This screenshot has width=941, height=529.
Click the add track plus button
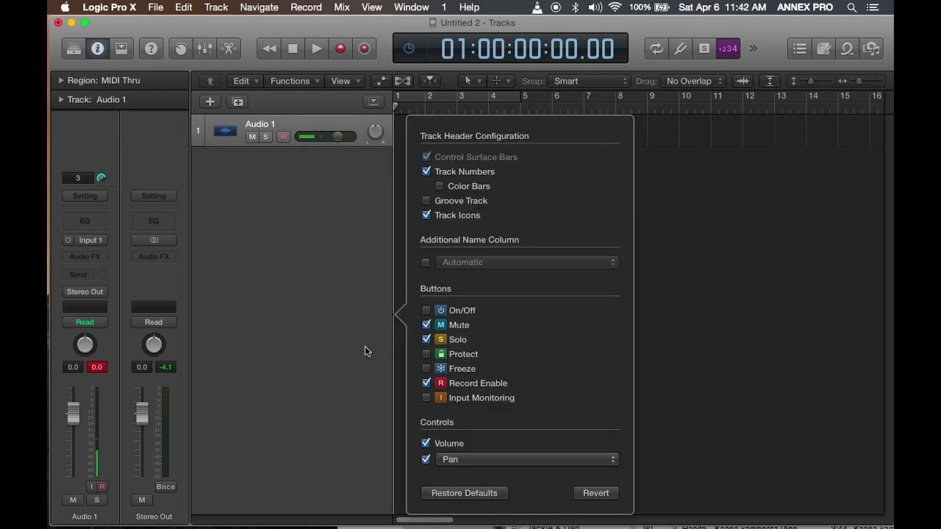pyautogui.click(x=210, y=101)
